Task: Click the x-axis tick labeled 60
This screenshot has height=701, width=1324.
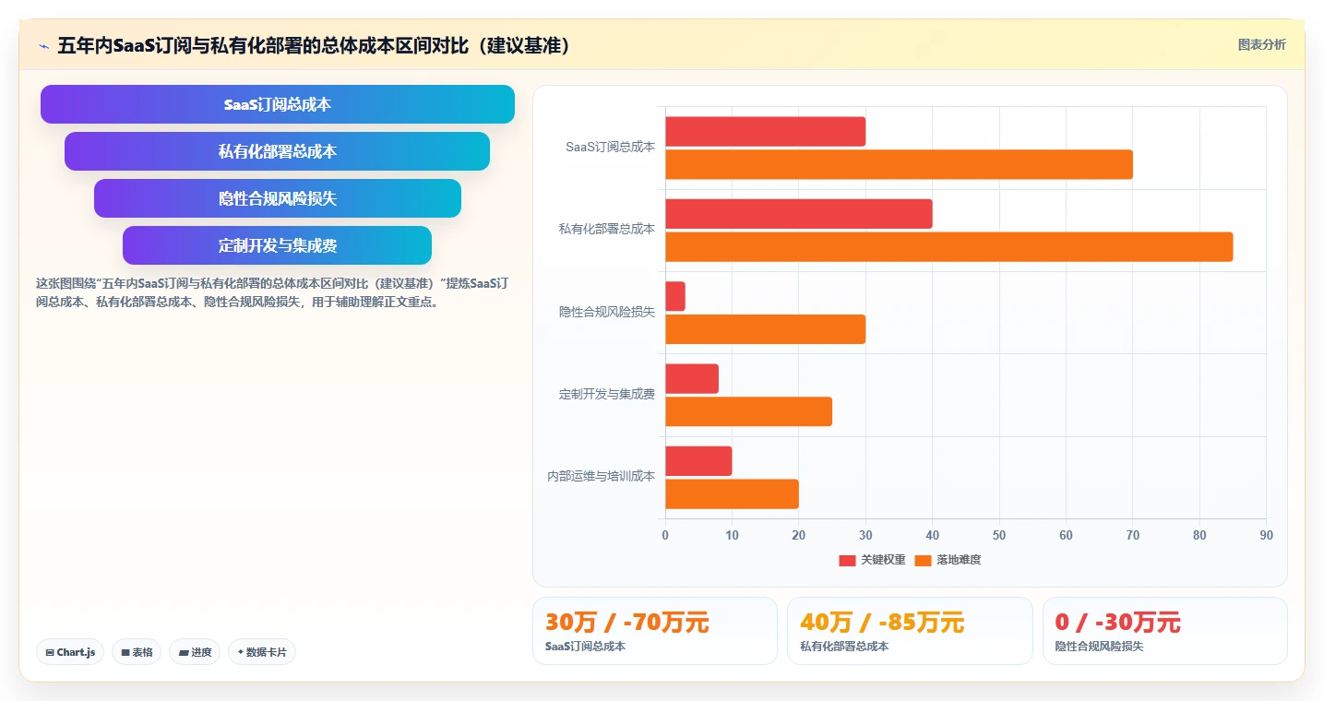Action: point(1066,535)
